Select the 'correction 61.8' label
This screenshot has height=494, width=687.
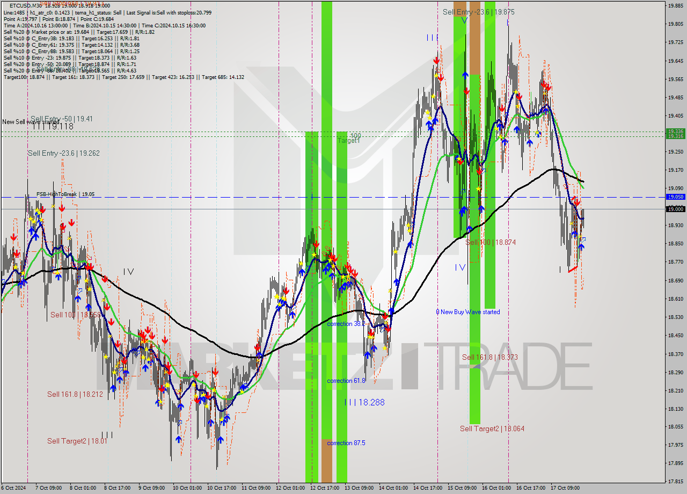(x=346, y=381)
